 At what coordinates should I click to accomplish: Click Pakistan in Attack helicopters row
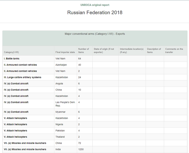[60, 131]
